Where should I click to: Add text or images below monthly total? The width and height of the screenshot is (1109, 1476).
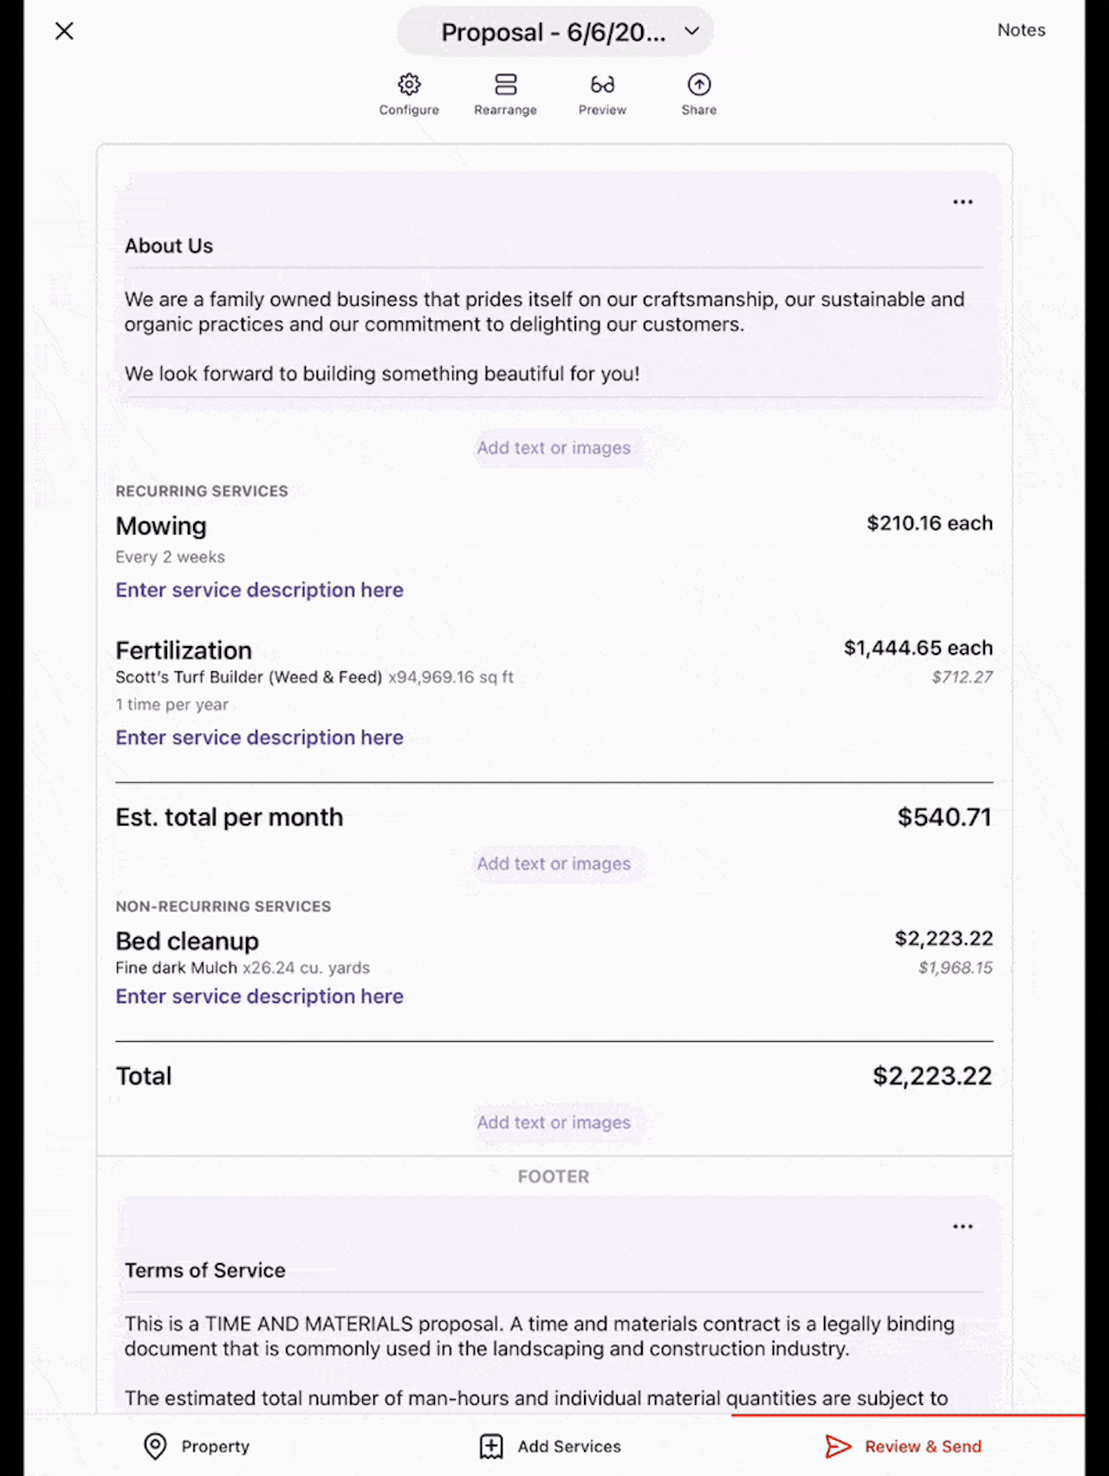(x=554, y=864)
